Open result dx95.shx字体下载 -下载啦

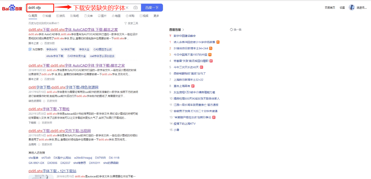tap(49, 109)
